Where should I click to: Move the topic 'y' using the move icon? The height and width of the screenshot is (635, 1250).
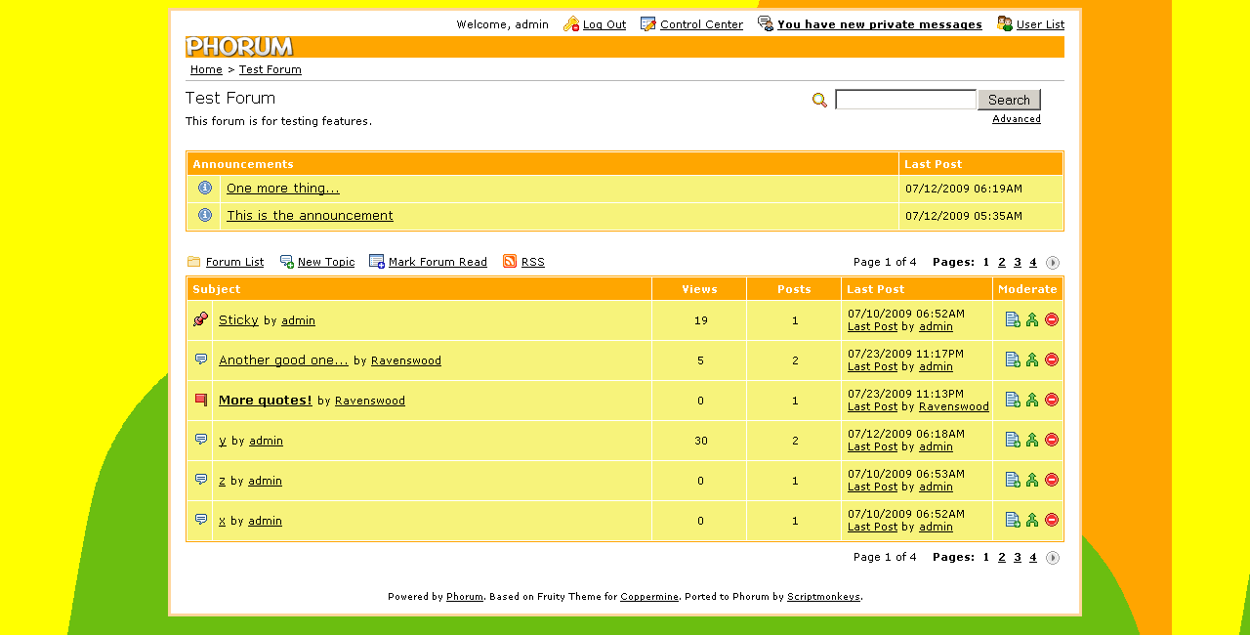(x=1013, y=440)
